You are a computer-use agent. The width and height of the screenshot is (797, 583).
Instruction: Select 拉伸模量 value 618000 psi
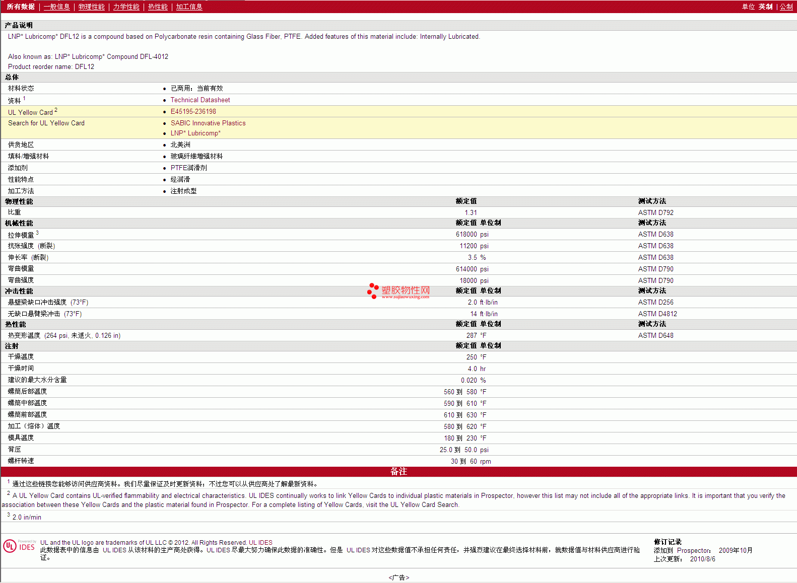coord(472,234)
